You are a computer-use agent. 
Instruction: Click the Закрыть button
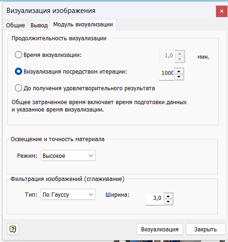(205, 229)
